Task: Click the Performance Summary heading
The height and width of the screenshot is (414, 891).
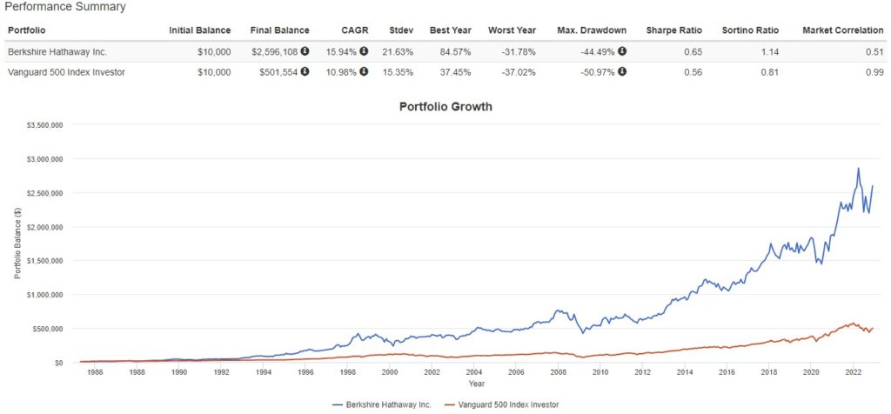Action: coord(66,7)
